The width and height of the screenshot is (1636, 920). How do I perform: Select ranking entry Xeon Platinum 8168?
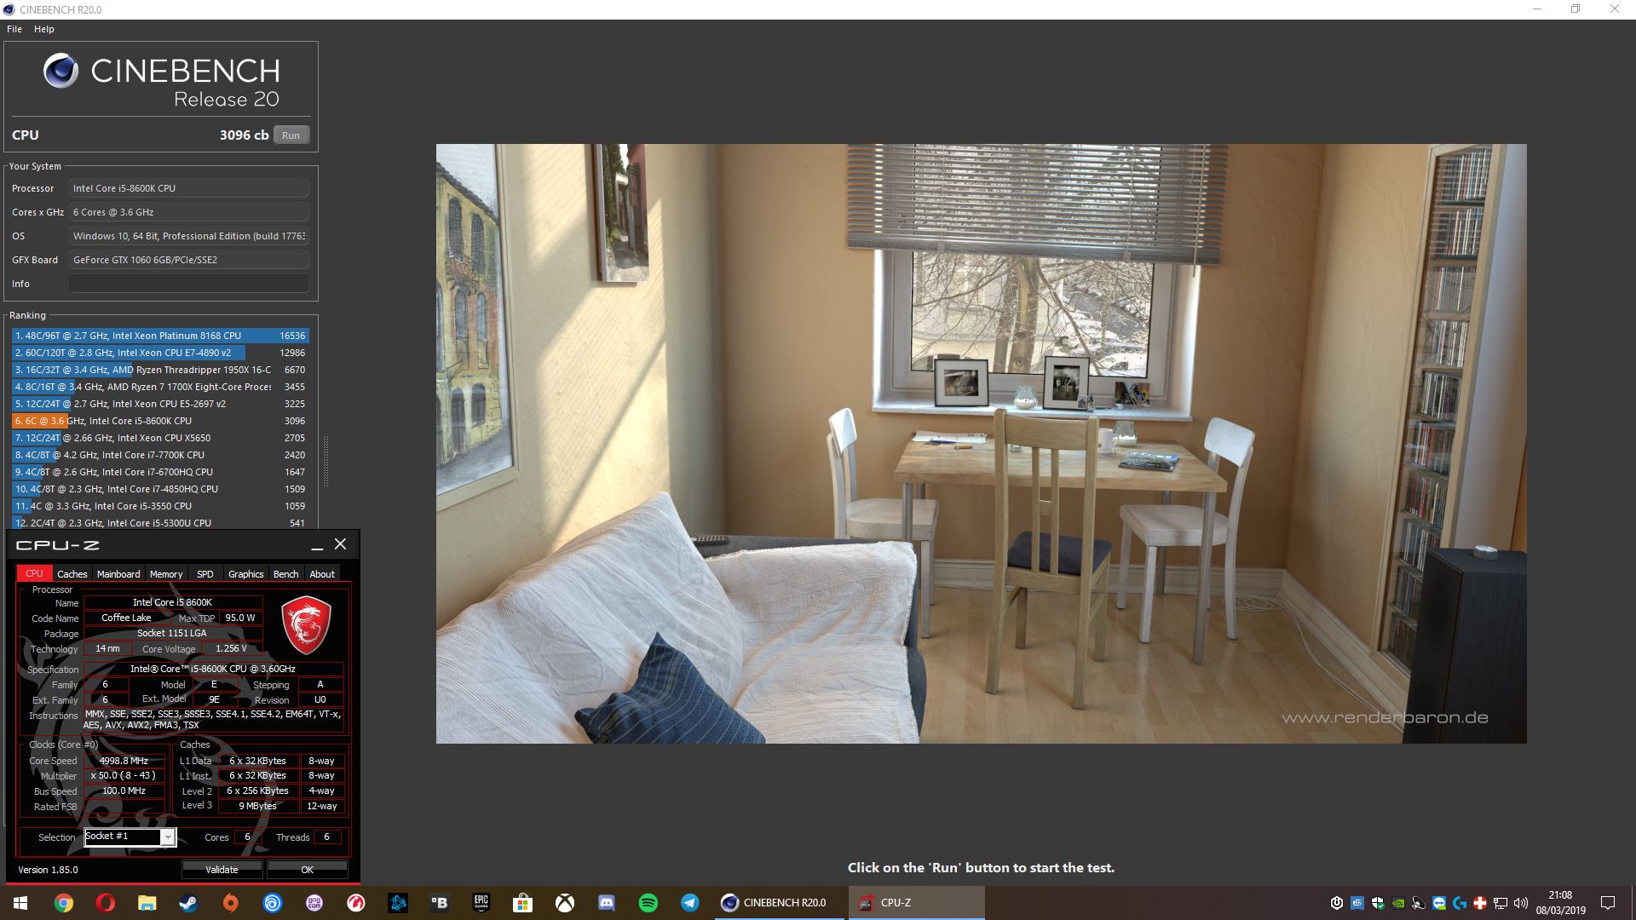(x=160, y=336)
